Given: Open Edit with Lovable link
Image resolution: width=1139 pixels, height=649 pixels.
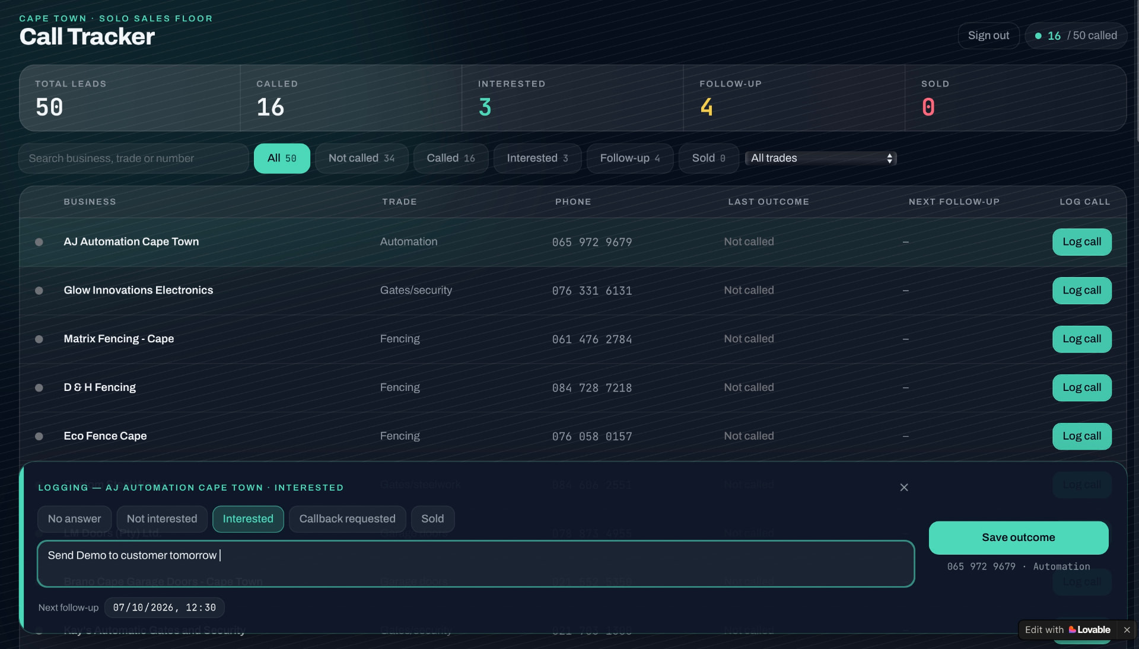Looking at the screenshot, I should (x=1067, y=630).
